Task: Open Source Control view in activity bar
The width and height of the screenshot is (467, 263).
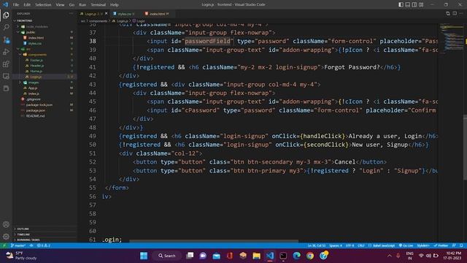Action: tap(6, 39)
